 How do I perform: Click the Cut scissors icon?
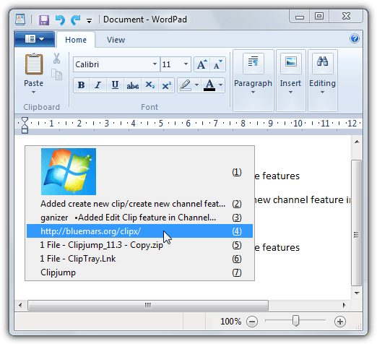56,59
